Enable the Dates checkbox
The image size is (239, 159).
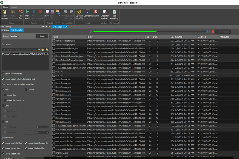click(x=3, y=106)
